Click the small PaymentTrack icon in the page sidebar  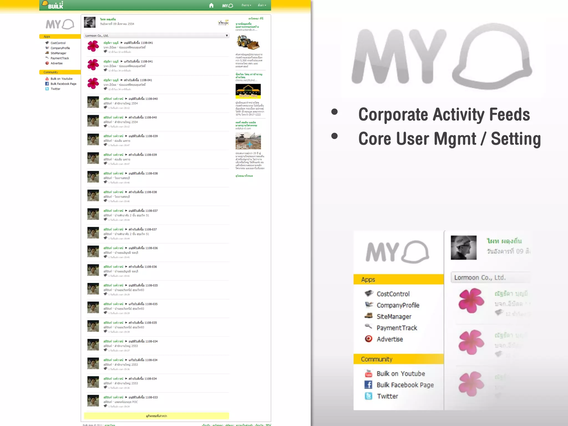(47, 58)
